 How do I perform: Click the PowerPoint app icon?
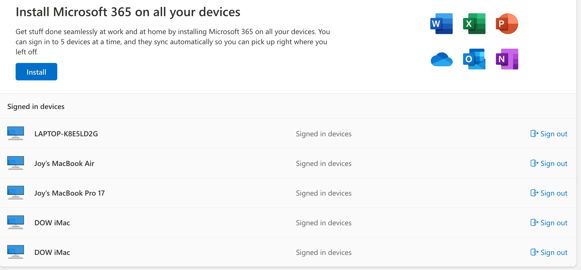[507, 24]
